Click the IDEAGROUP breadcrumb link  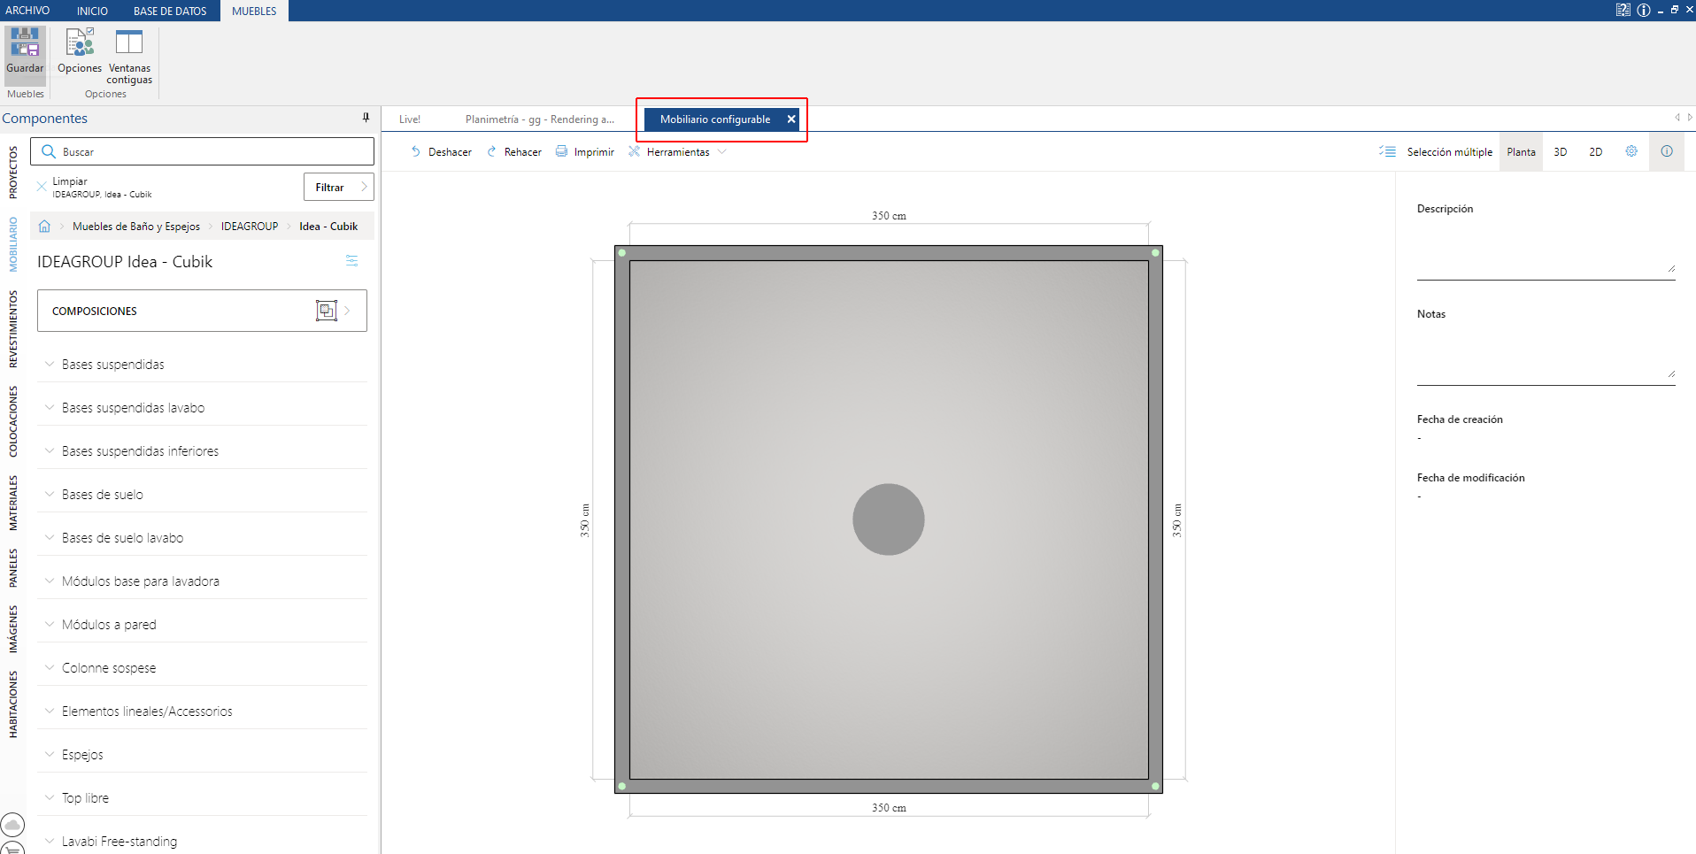coord(250,227)
